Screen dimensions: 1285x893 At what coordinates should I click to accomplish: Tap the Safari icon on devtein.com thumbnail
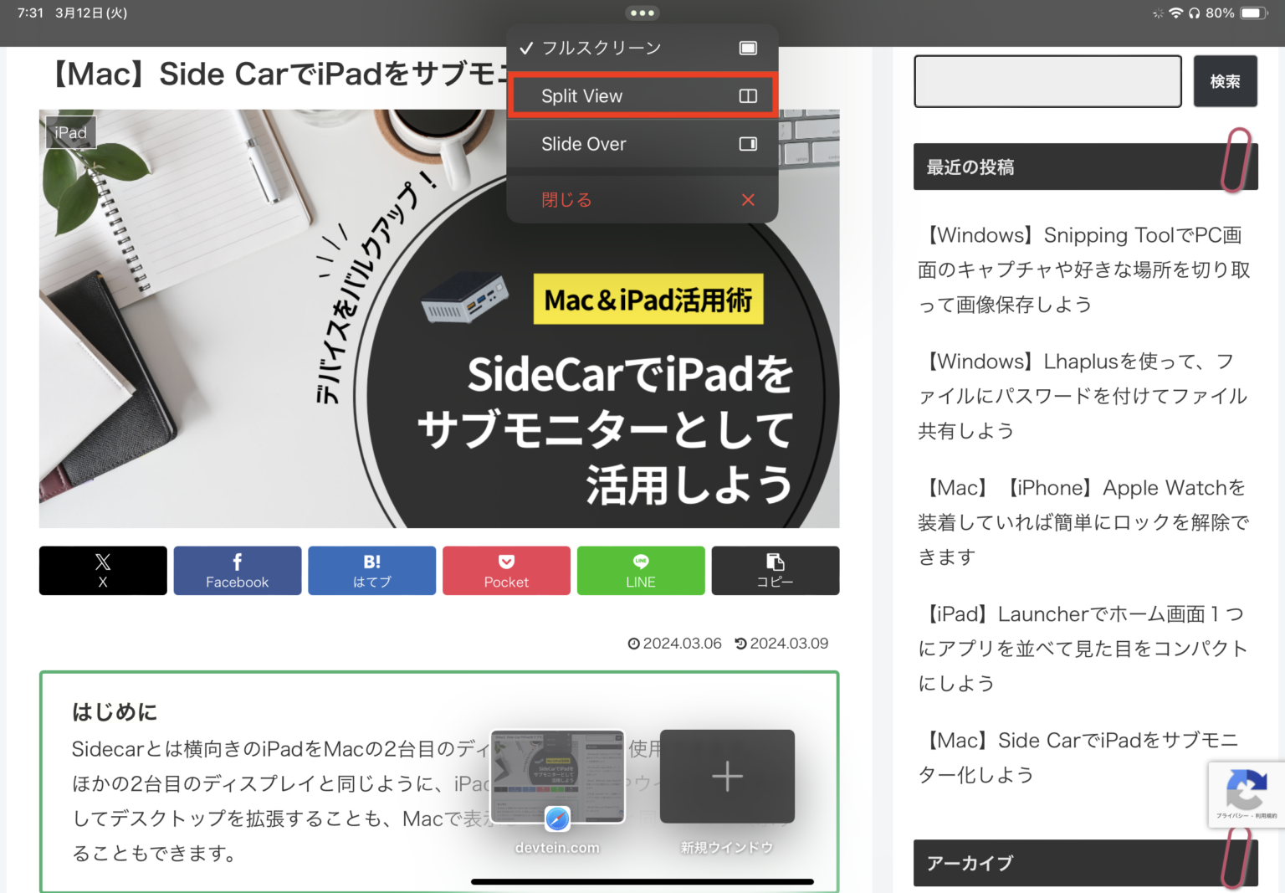point(557,819)
